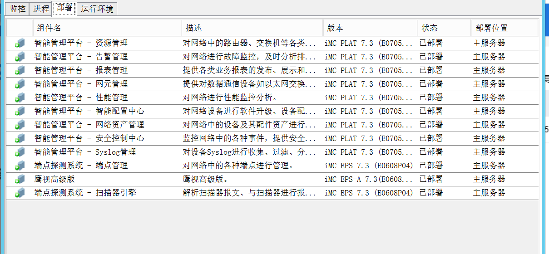Select the 鹰视高级版 component name
This screenshot has width=549, height=254.
click(x=55, y=179)
